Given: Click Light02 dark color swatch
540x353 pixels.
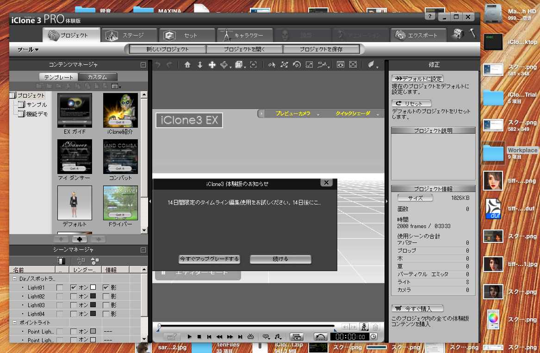Looking at the screenshot, I should click(x=93, y=296).
